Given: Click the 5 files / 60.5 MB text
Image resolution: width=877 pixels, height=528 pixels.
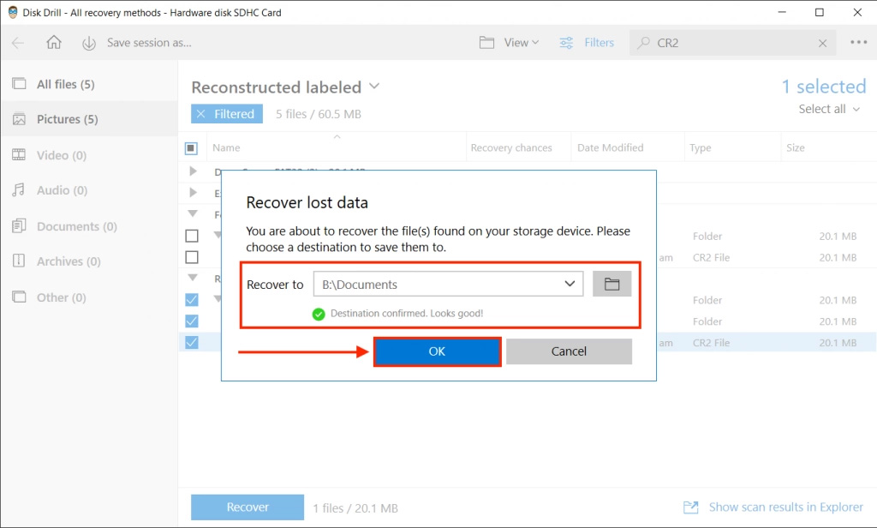Looking at the screenshot, I should point(319,114).
